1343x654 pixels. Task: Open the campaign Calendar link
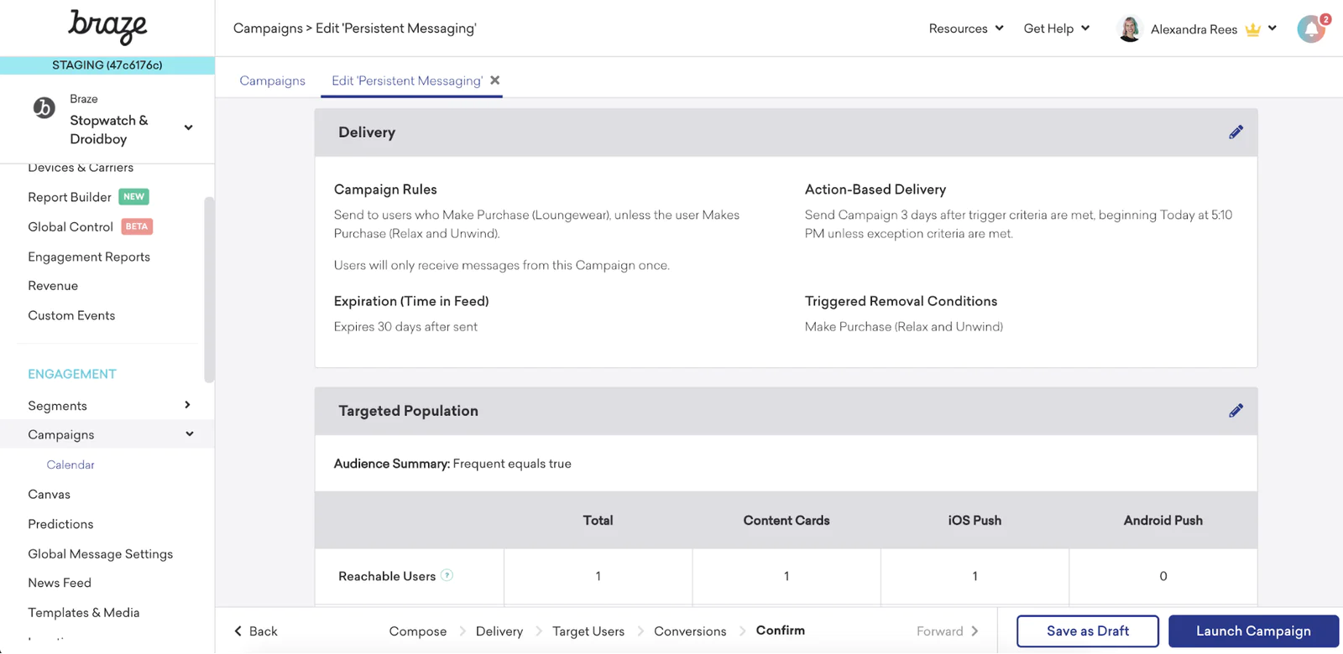(71, 465)
